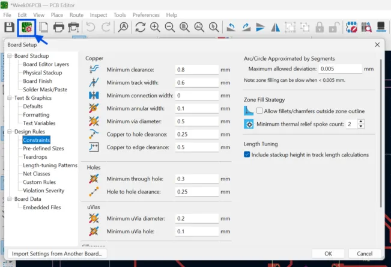Open the Help menu
Screen dimensions: 391x267
(172, 15)
